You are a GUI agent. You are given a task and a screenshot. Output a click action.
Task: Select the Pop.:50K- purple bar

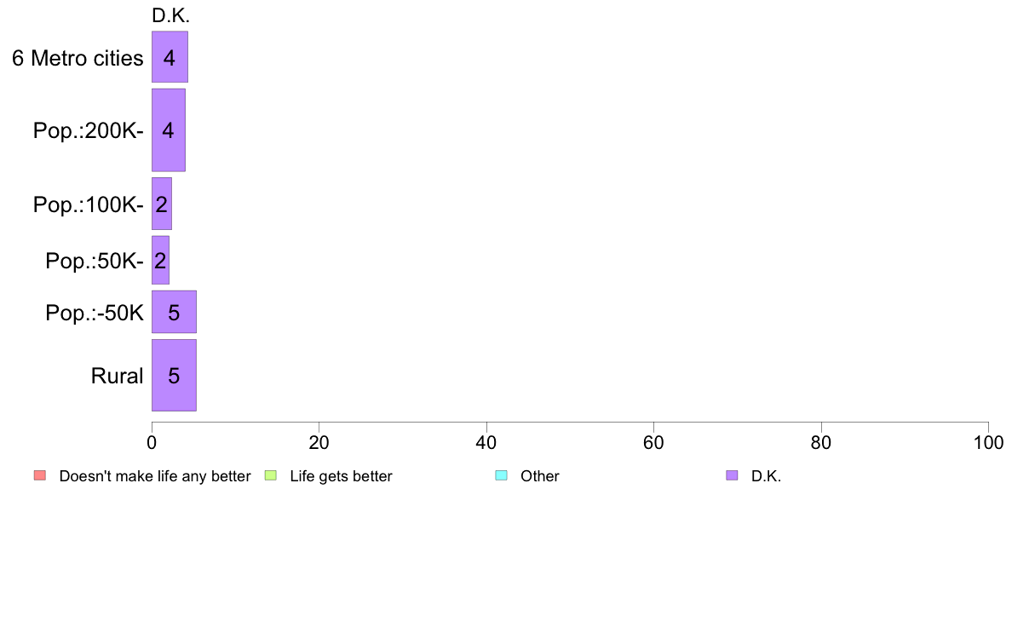pos(160,260)
